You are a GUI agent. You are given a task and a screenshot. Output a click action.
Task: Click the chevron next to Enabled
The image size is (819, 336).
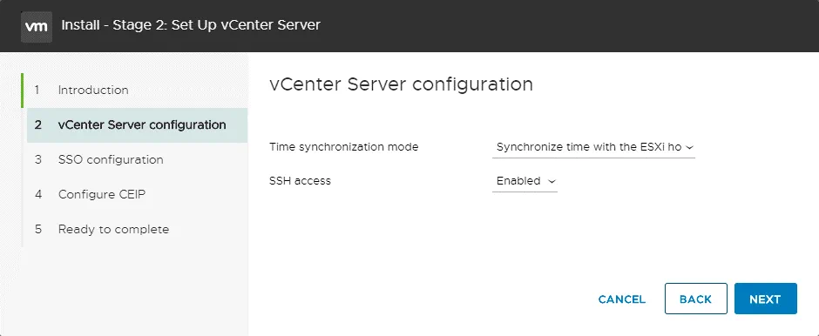tap(551, 182)
